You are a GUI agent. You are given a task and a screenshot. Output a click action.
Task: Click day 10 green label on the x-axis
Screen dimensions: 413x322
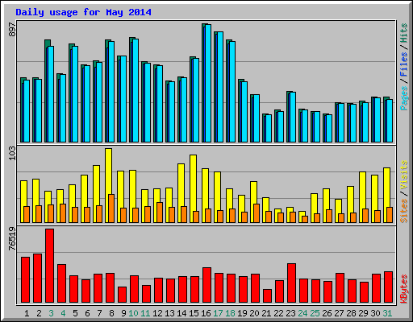click(133, 313)
